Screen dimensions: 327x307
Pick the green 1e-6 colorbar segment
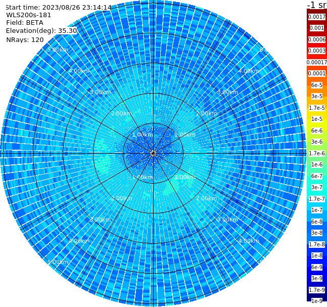coord(317,164)
